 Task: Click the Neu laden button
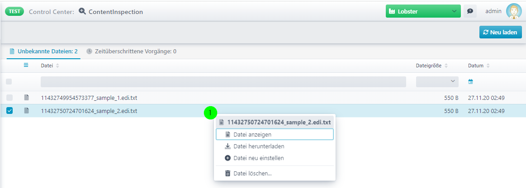pos(501,32)
